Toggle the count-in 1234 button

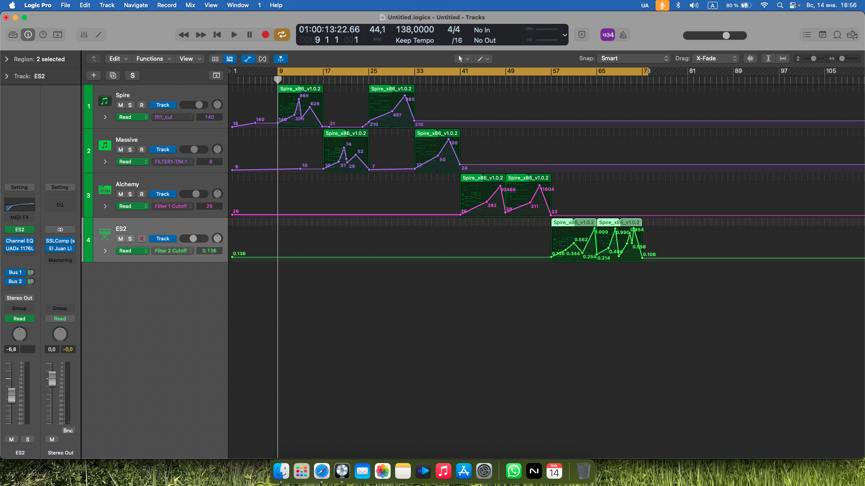click(608, 35)
